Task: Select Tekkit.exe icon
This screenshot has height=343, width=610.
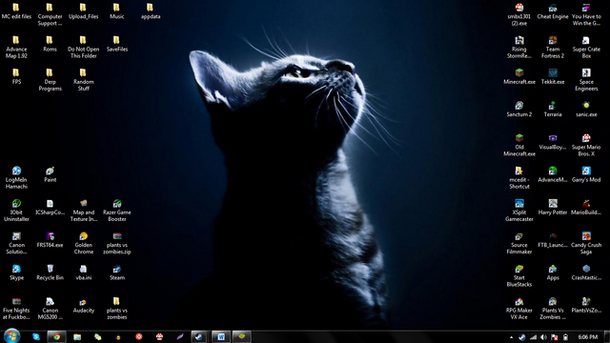Action: (x=553, y=76)
